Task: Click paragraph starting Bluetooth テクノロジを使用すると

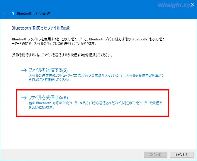Action: 88,41
